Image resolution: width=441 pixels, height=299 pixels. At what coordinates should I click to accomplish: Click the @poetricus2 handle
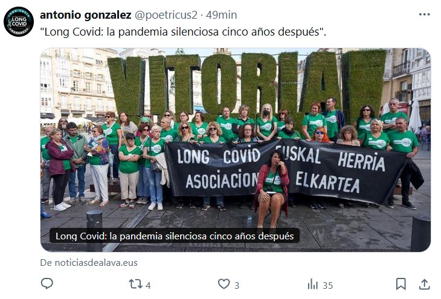coord(166,15)
